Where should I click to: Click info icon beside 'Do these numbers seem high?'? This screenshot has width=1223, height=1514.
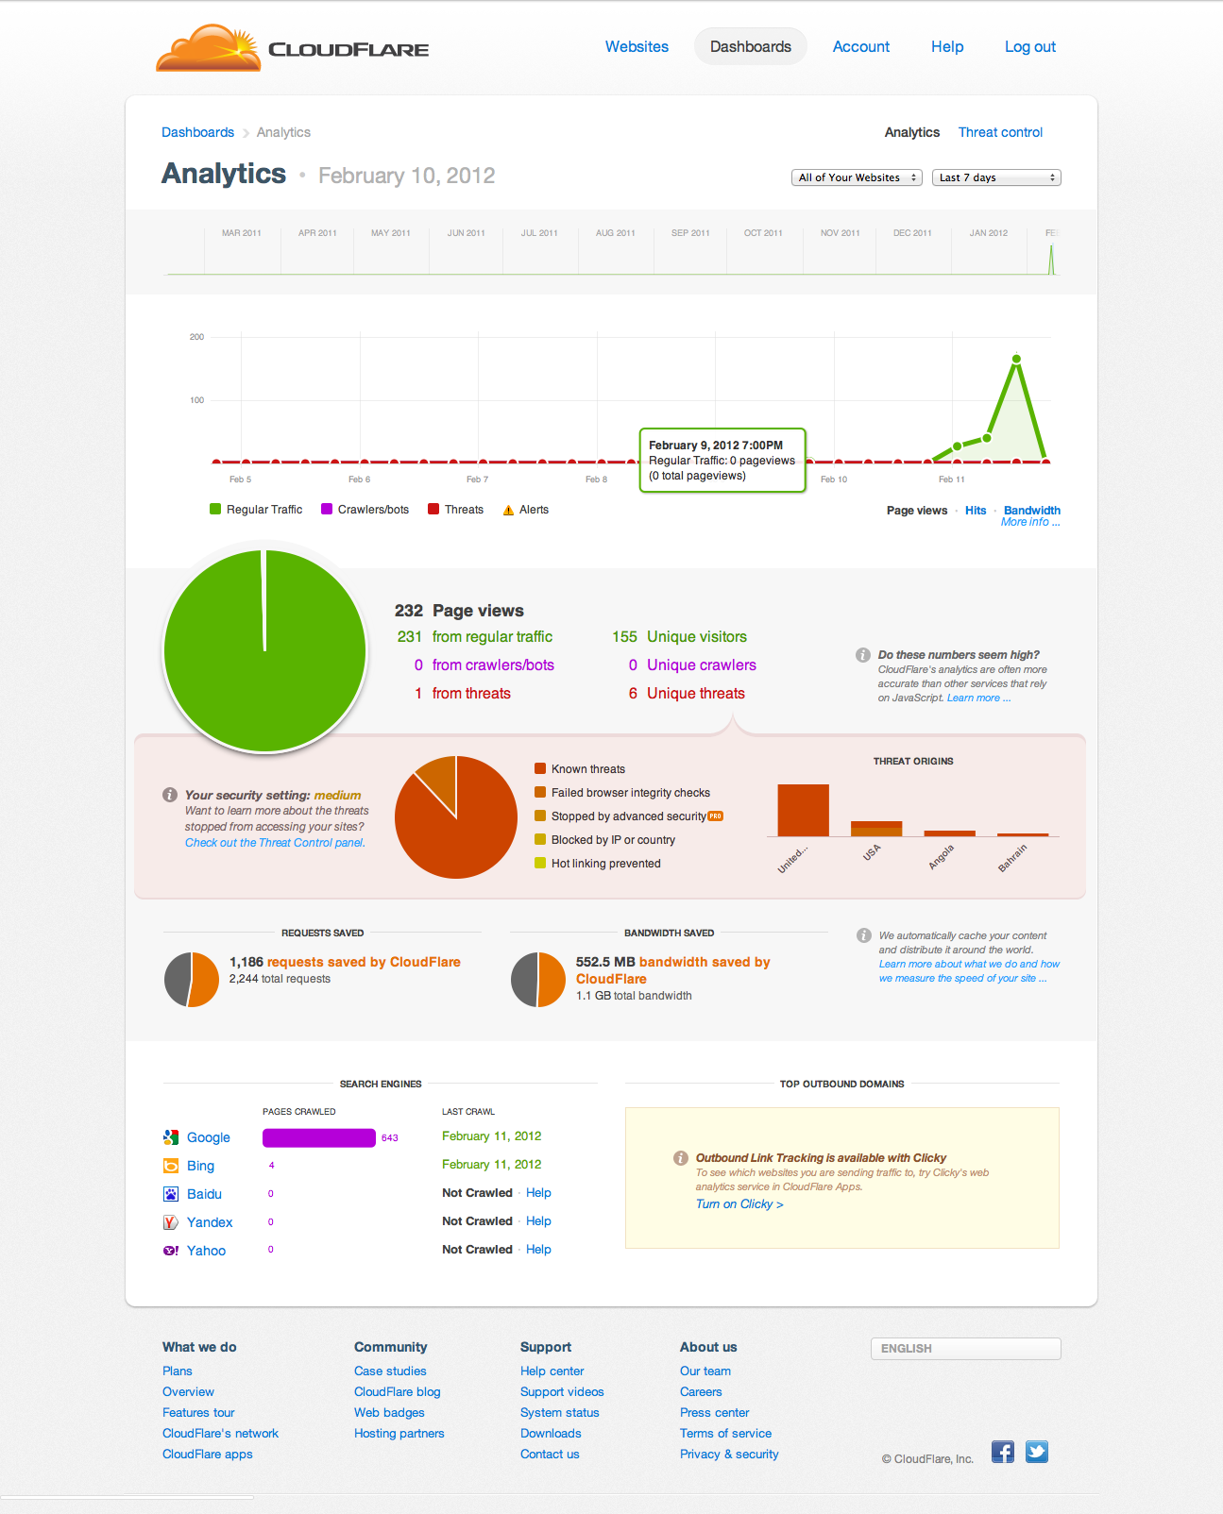863,655
